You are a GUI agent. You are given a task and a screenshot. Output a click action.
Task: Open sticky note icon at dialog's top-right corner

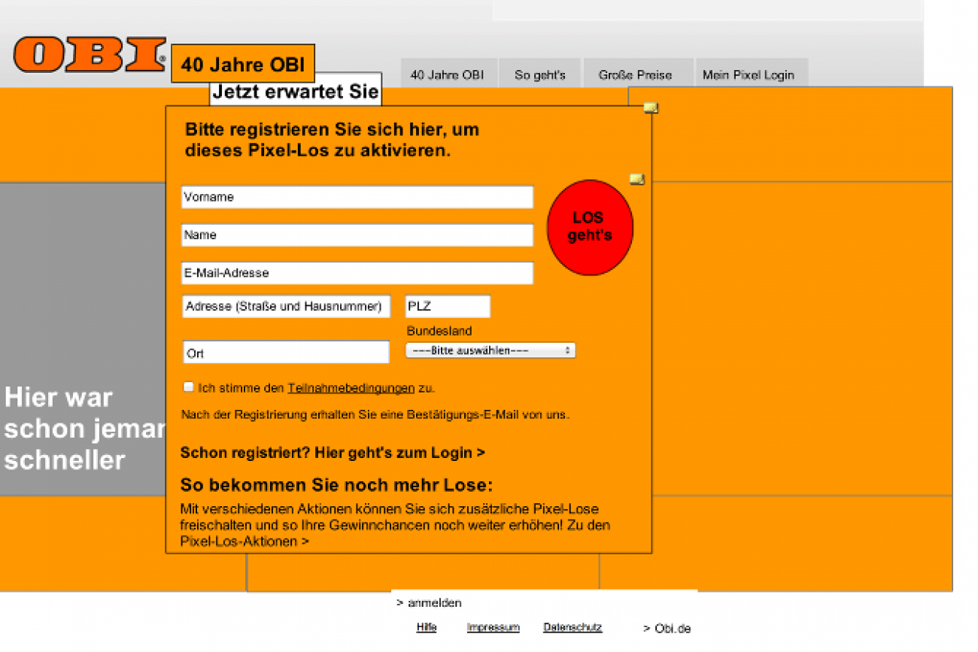click(x=651, y=108)
